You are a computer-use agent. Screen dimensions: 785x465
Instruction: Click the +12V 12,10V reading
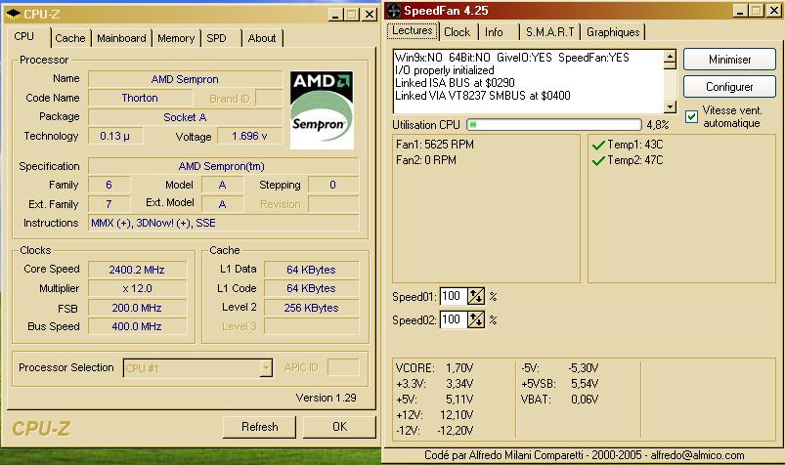coord(434,415)
